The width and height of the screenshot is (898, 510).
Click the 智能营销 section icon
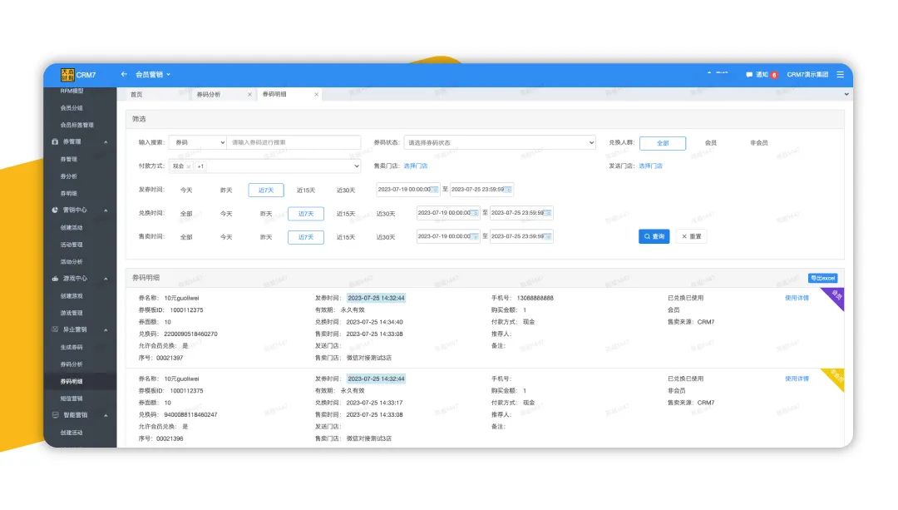coord(55,415)
